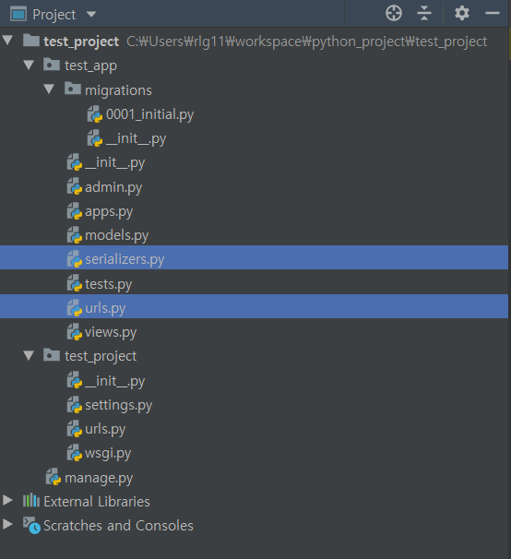The width and height of the screenshot is (511, 559).
Task: Select the 0001_initial.py file name
Action: tap(149, 114)
